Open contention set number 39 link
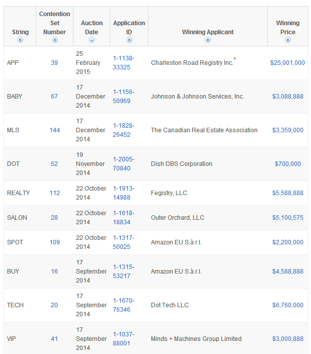Viewport: 311px width, 354px height. pos(54,63)
